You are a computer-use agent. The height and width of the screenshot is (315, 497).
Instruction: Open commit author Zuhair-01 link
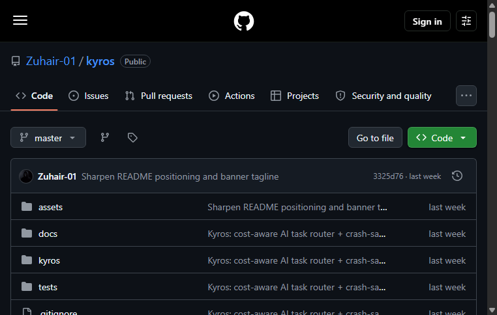[57, 176]
